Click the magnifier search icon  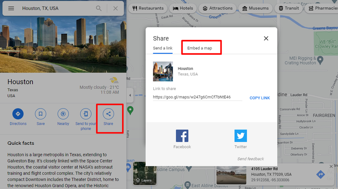[99, 8]
